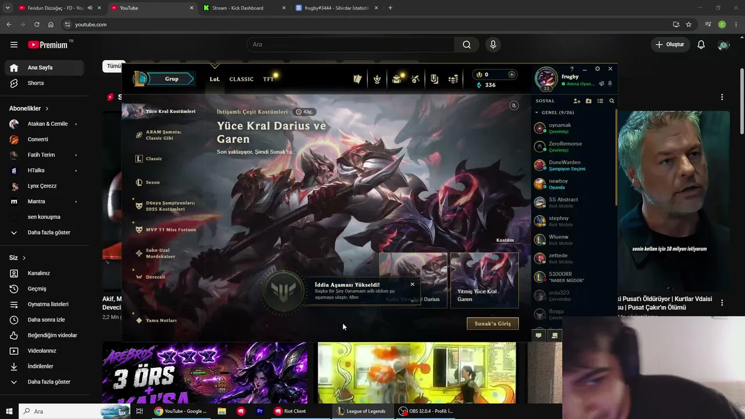Click YouTube Oluştur create button
The height and width of the screenshot is (419, 745).
point(670,45)
